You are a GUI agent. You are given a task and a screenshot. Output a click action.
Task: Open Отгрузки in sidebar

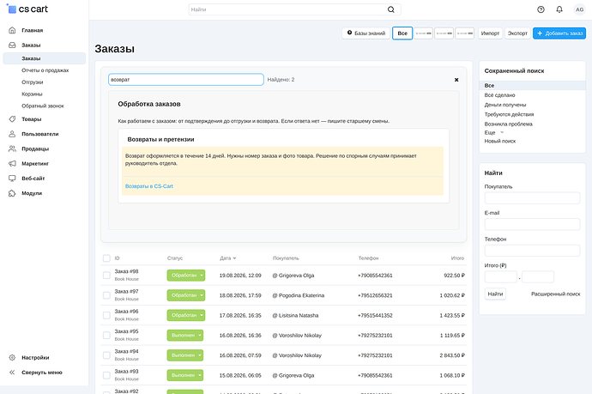tap(33, 82)
